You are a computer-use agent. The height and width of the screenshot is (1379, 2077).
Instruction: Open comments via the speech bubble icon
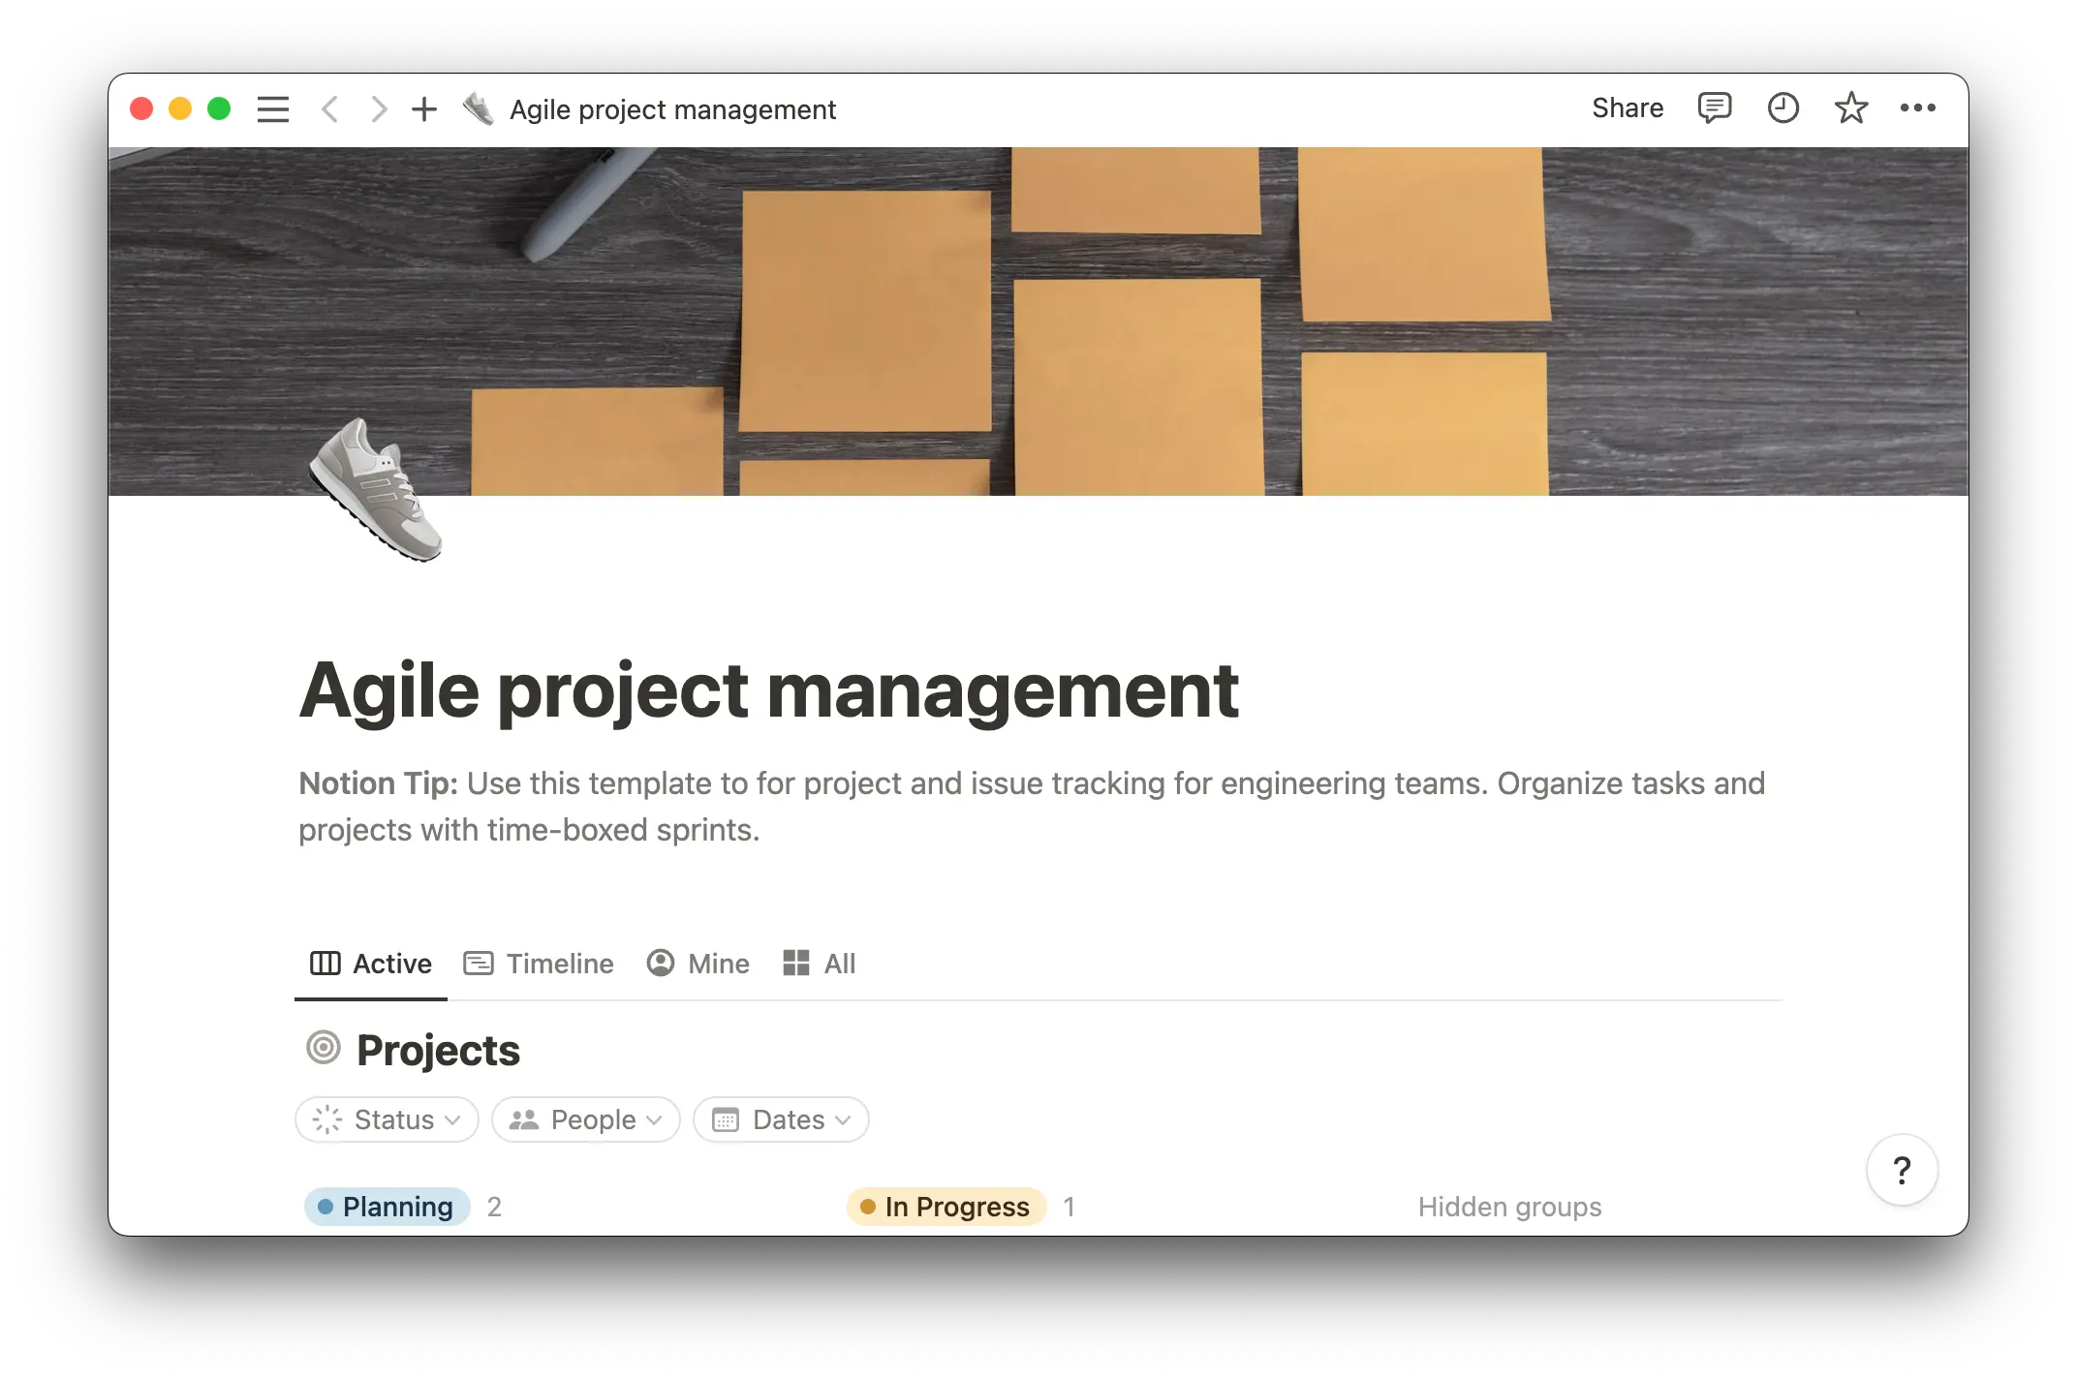tap(1713, 108)
